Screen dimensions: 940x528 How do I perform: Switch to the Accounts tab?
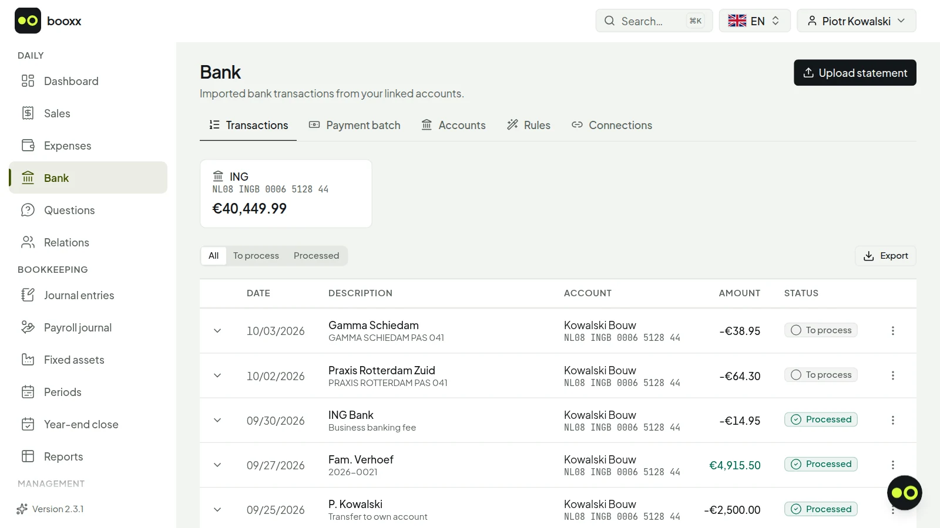[x=453, y=125]
